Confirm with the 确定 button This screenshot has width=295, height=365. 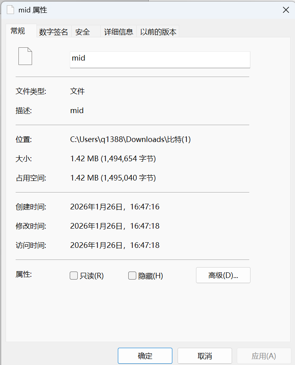pos(145,356)
